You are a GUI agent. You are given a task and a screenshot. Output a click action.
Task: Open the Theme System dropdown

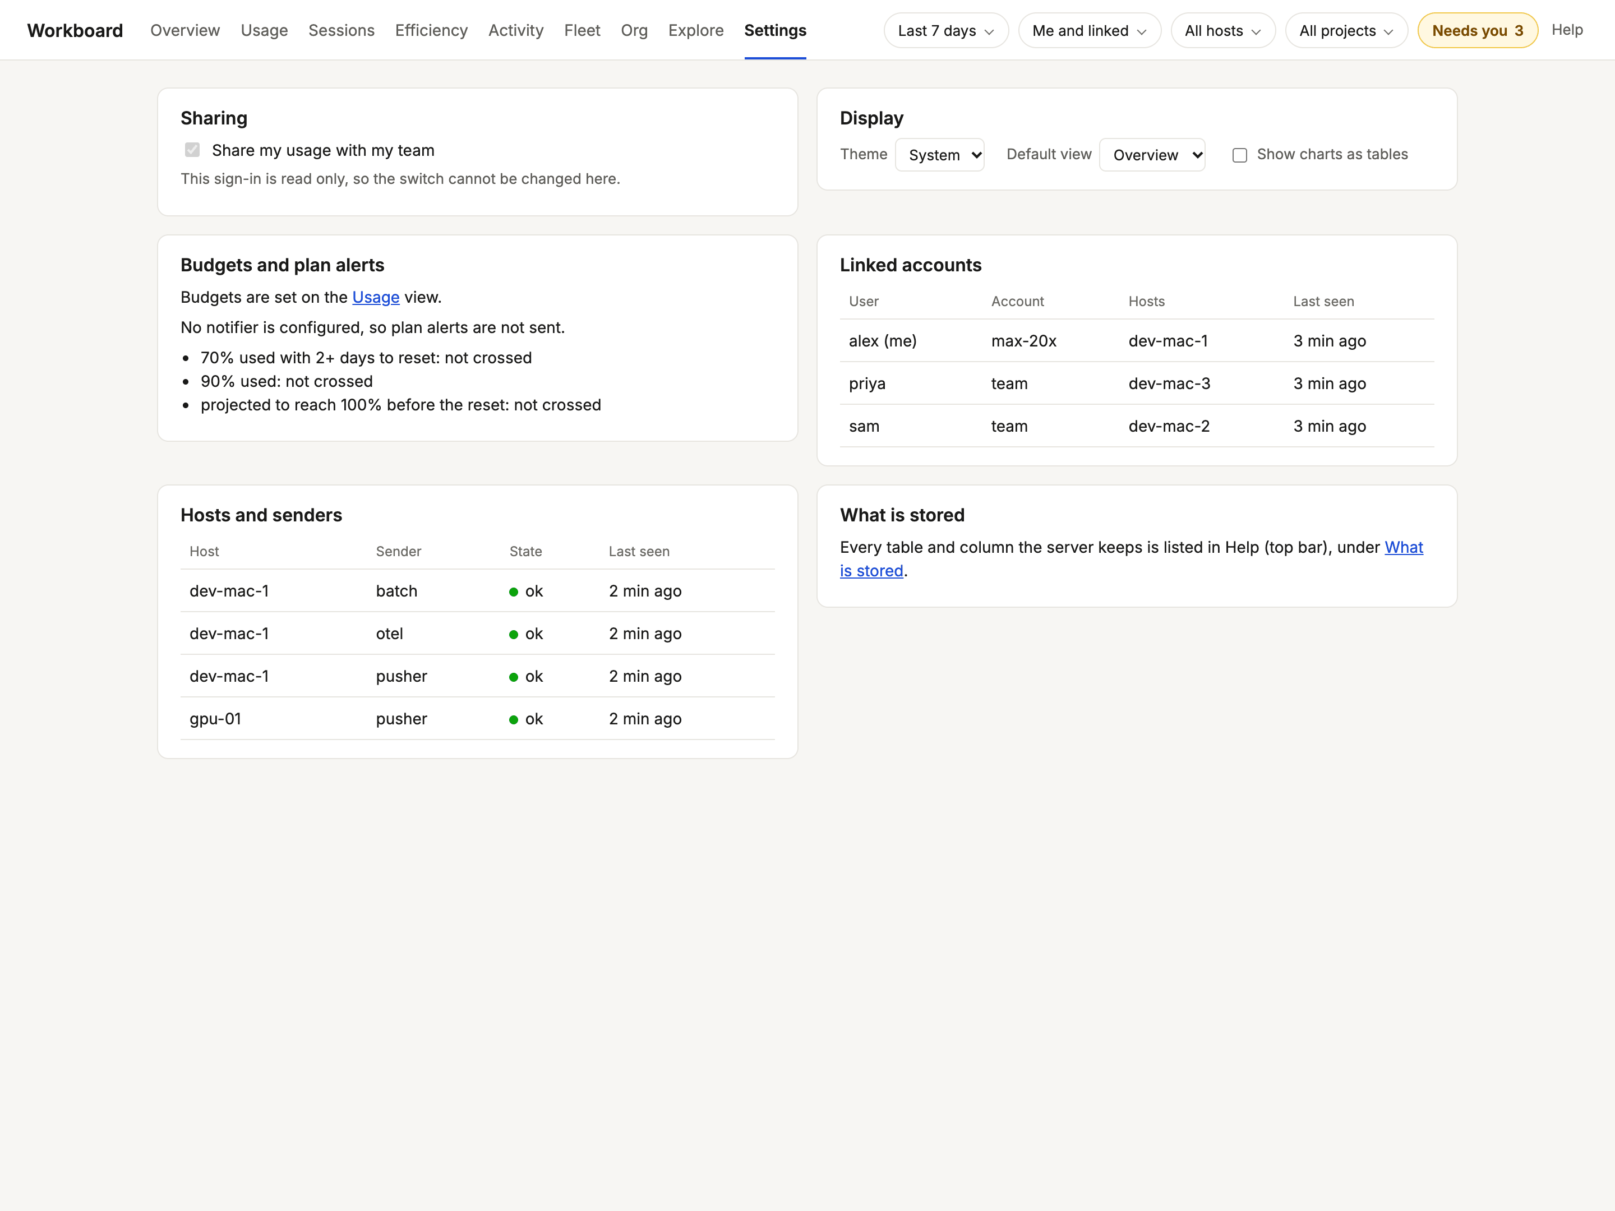940,155
